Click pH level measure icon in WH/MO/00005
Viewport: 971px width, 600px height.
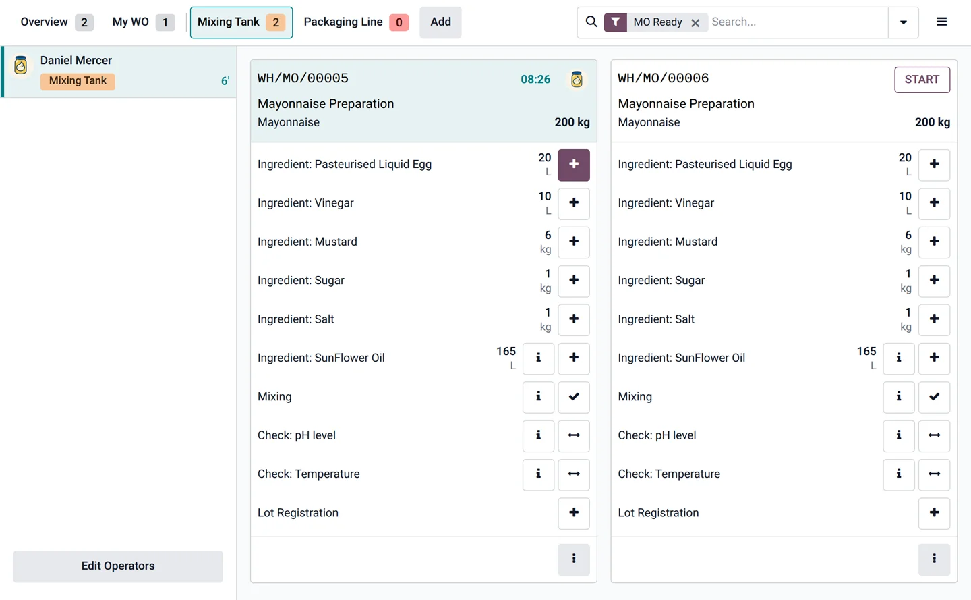(574, 435)
